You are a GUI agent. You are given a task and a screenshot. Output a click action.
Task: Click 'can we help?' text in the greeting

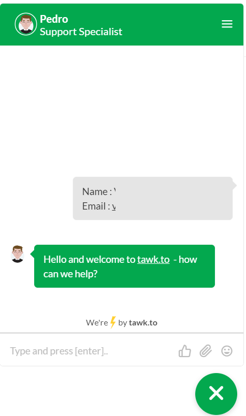[70, 274]
